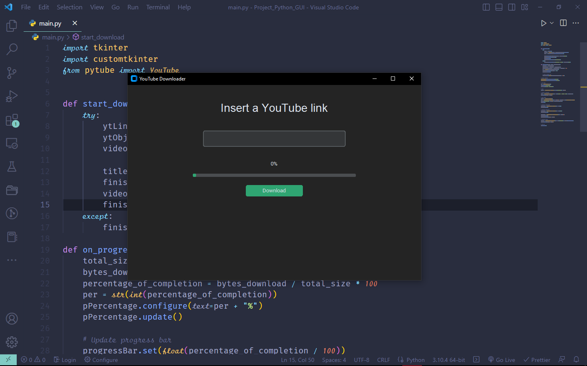Open the Source Control view

click(12, 73)
